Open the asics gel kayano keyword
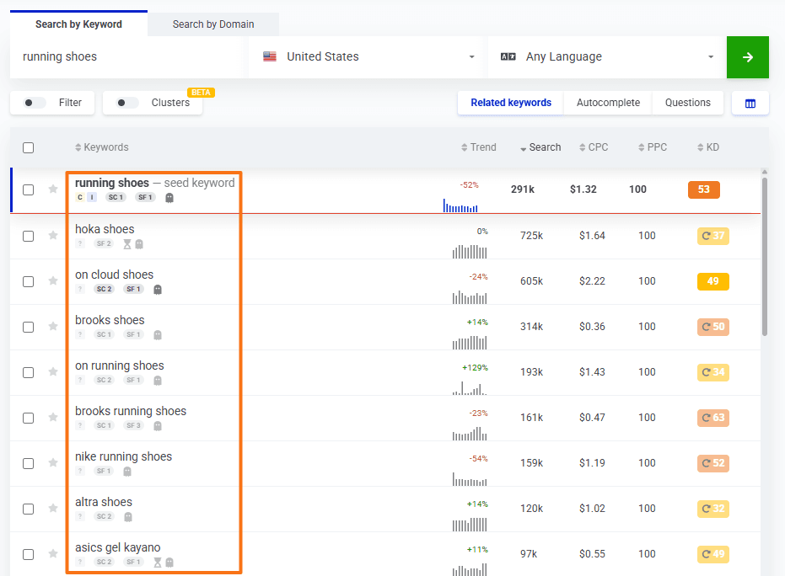 118,547
